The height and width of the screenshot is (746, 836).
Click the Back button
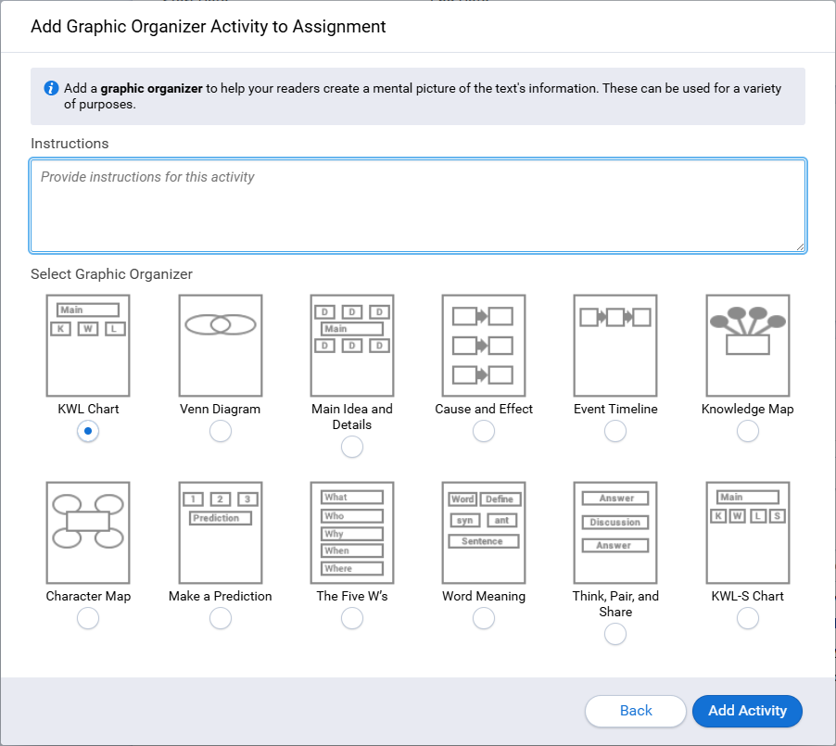coord(636,711)
